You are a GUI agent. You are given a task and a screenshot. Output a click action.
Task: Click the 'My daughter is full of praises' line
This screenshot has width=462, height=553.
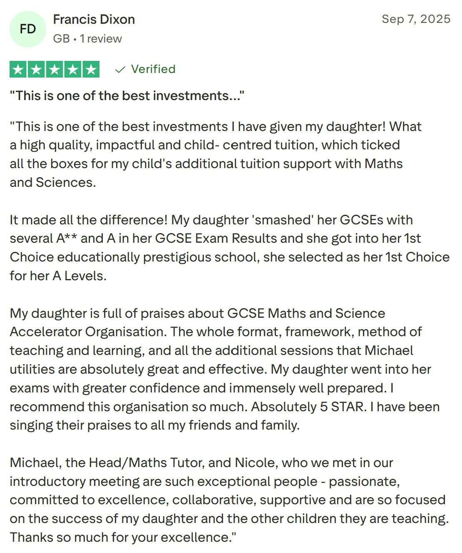197,314
